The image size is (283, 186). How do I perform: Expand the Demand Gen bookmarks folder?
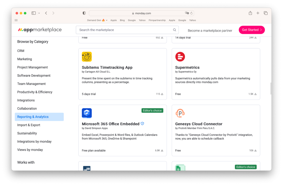coord(97,20)
